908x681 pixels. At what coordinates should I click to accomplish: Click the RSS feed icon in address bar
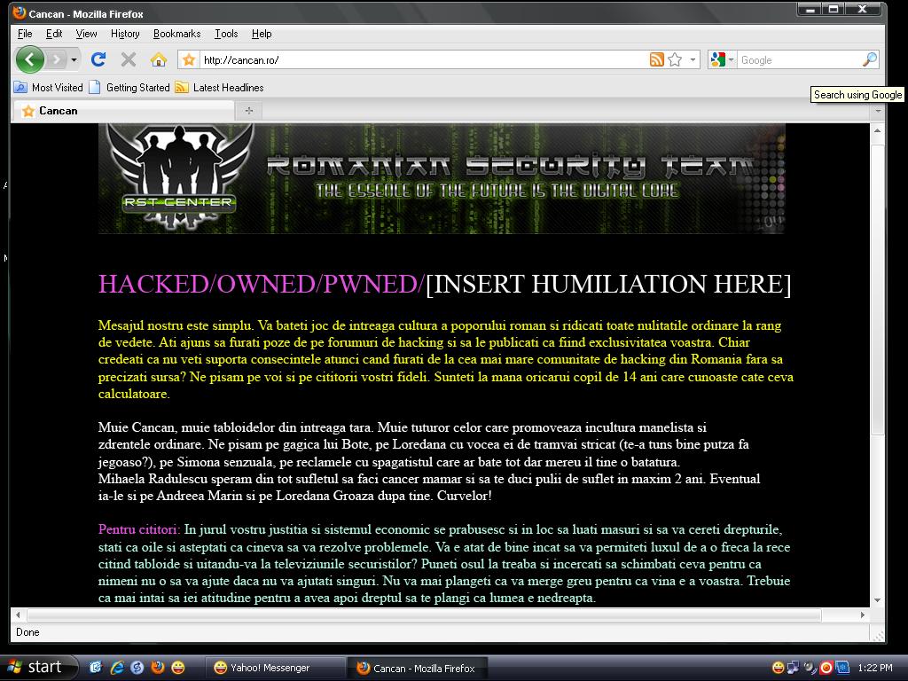tap(657, 59)
